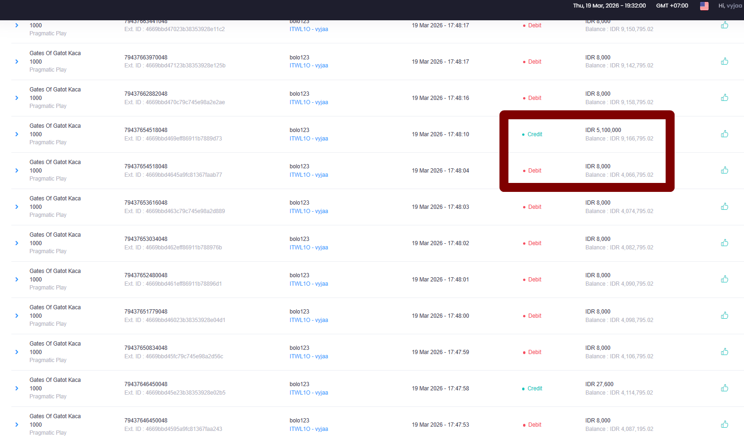The image size is (744, 438).
Task: Select amount text IDR 27,600
Action: [x=600, y=384]
